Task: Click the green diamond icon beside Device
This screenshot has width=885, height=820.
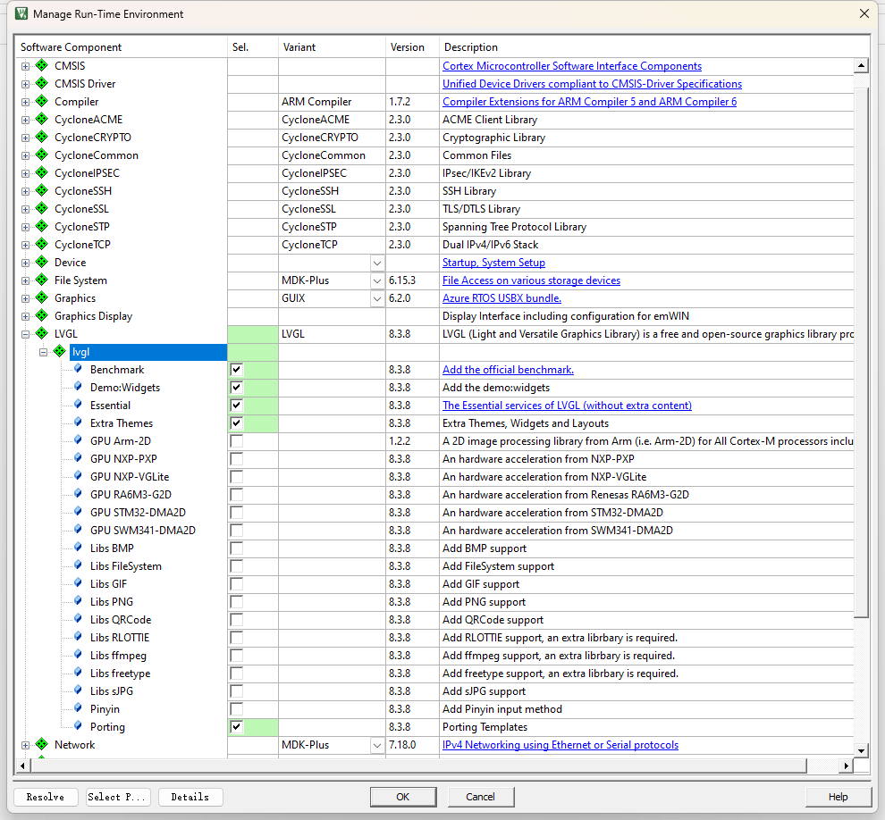Action: pyautogui.click(x=42, y=263)
